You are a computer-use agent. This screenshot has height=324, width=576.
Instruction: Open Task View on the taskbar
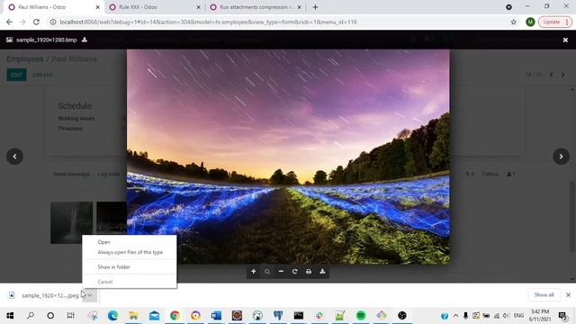pos(70,315)
